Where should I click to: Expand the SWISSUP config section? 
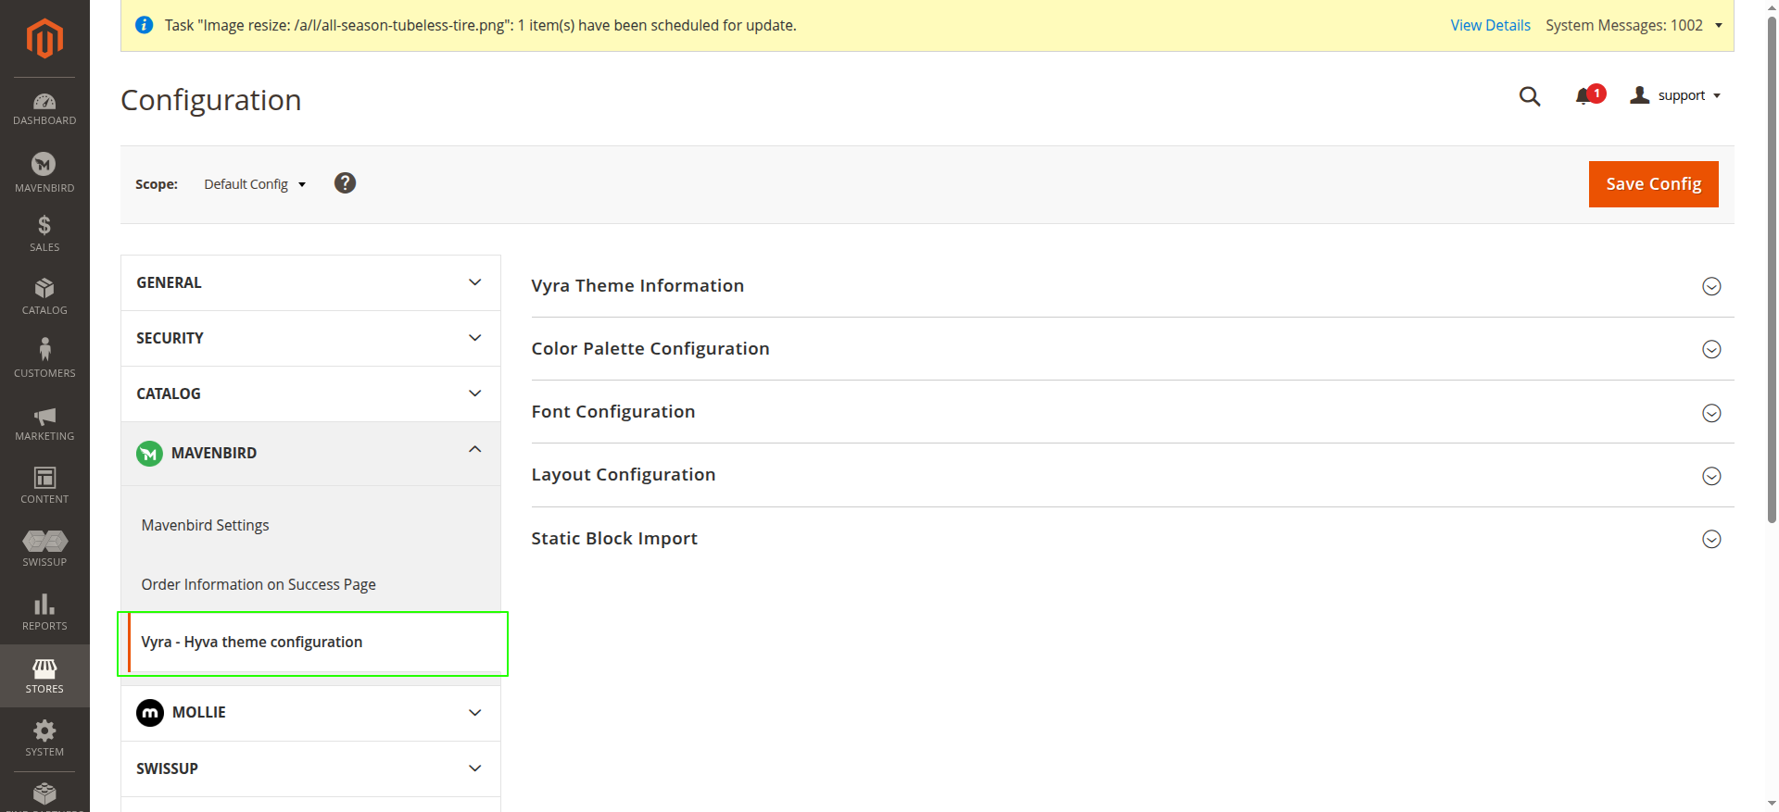point(310,768)
